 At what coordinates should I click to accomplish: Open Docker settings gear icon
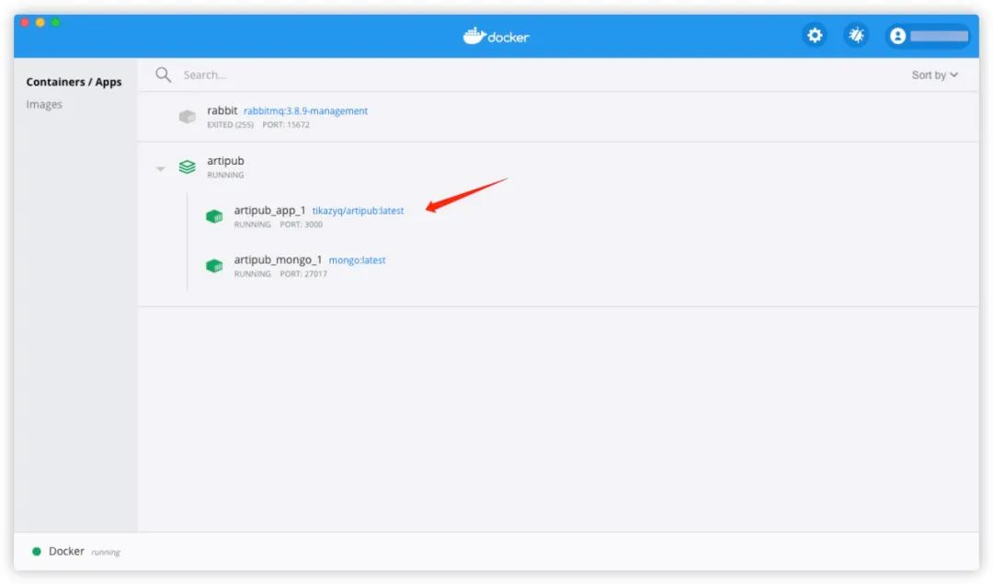[815, 36]
